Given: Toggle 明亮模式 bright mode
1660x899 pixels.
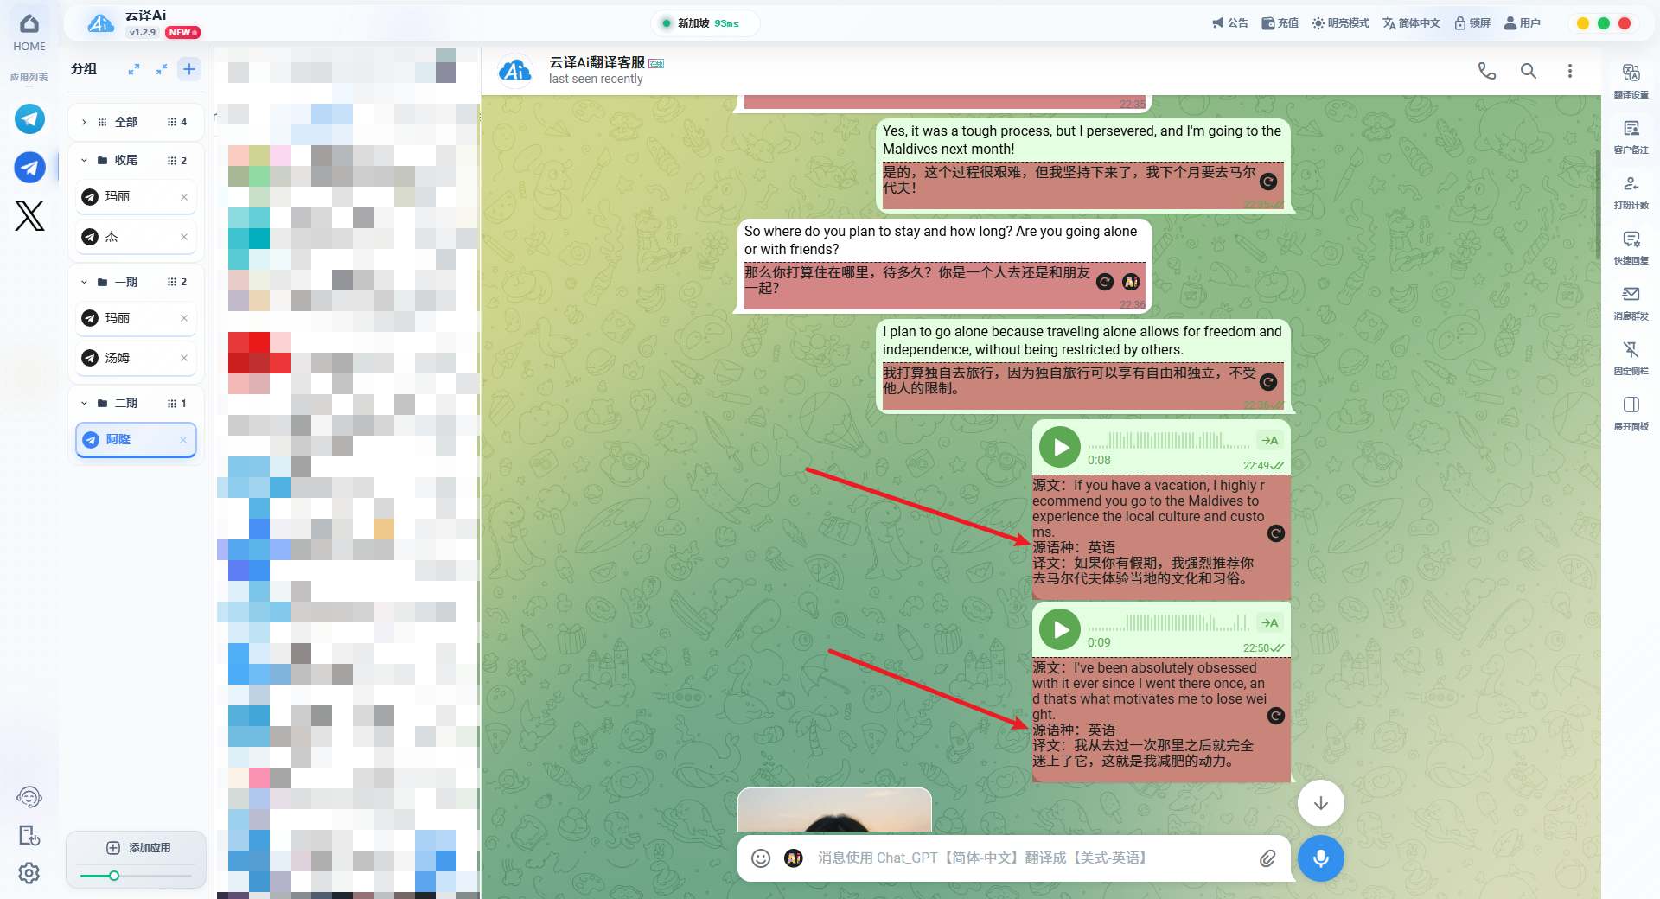Looking at the screenshot, I should tap(1340, 23).
